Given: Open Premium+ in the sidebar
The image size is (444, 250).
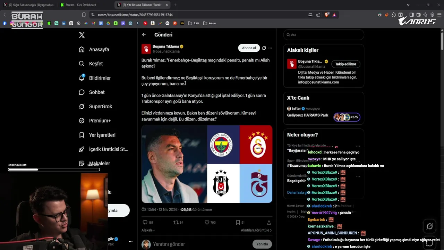Looking at the screenshot, I should coord(95,120).
